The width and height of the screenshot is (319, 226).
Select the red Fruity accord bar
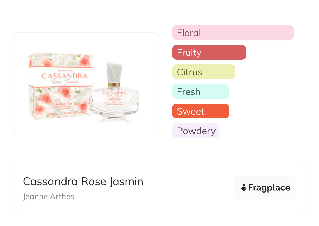coord(209,52)
